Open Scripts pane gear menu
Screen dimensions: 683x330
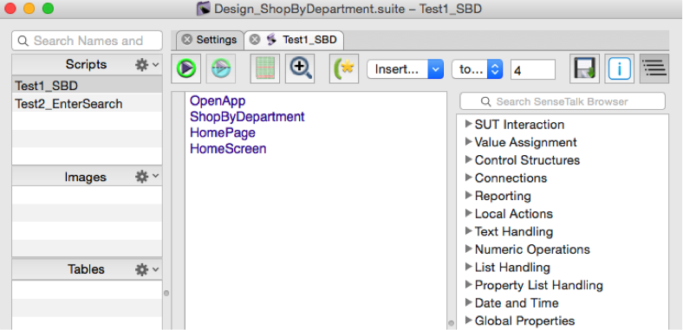tap(146, 65)
